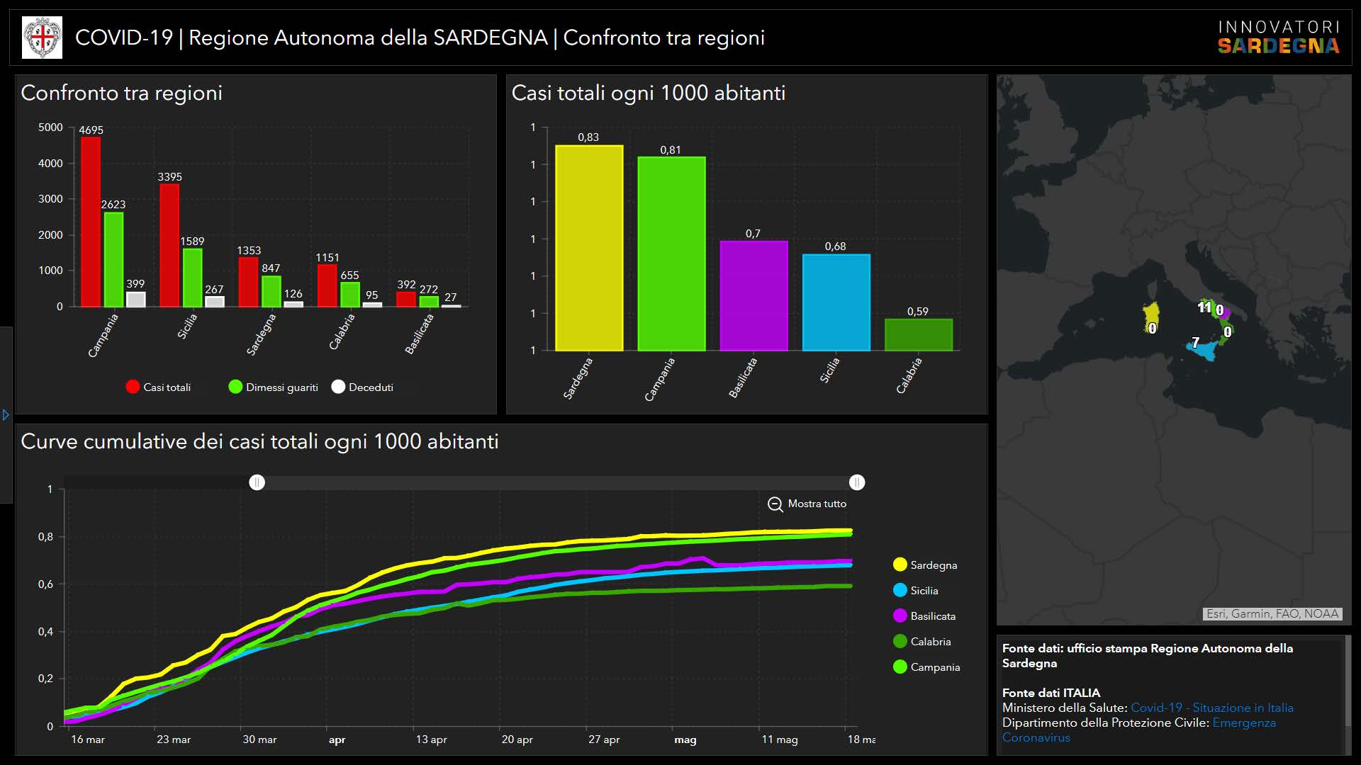
Task: Expand the left side panel arrow
Action: coord(6,415)
